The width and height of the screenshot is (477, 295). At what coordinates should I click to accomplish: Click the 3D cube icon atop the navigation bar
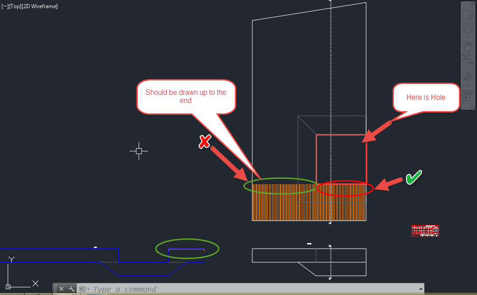pos(467,14)
